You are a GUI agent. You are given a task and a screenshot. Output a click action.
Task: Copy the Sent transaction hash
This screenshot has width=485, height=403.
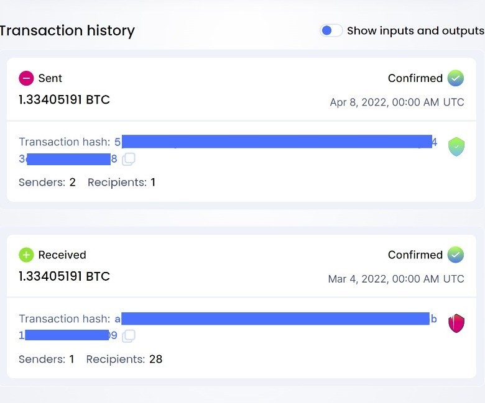(129, 160)
